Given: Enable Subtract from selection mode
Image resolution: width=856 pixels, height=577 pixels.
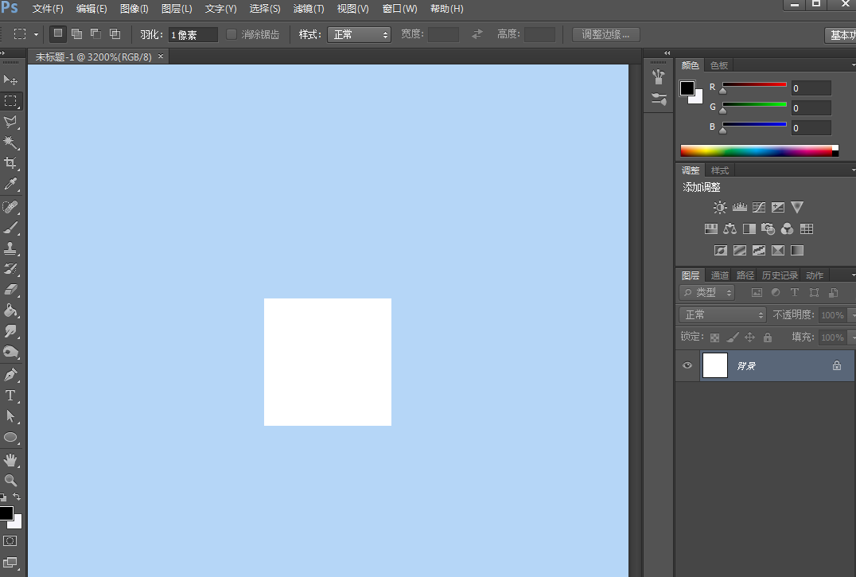Looking at the screenshot, I should (95, 34).
